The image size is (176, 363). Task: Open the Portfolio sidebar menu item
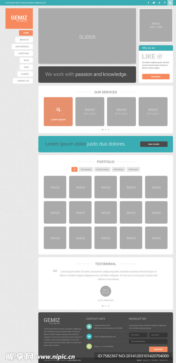(24, 54)
